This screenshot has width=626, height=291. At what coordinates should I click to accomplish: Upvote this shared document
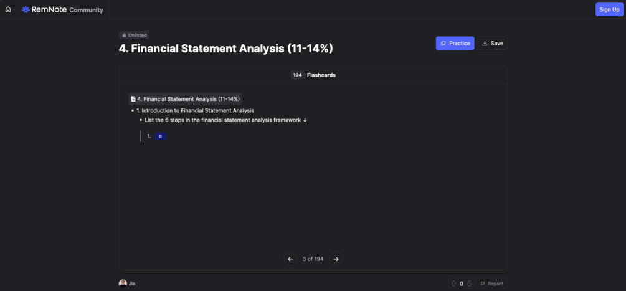point(453,284)
